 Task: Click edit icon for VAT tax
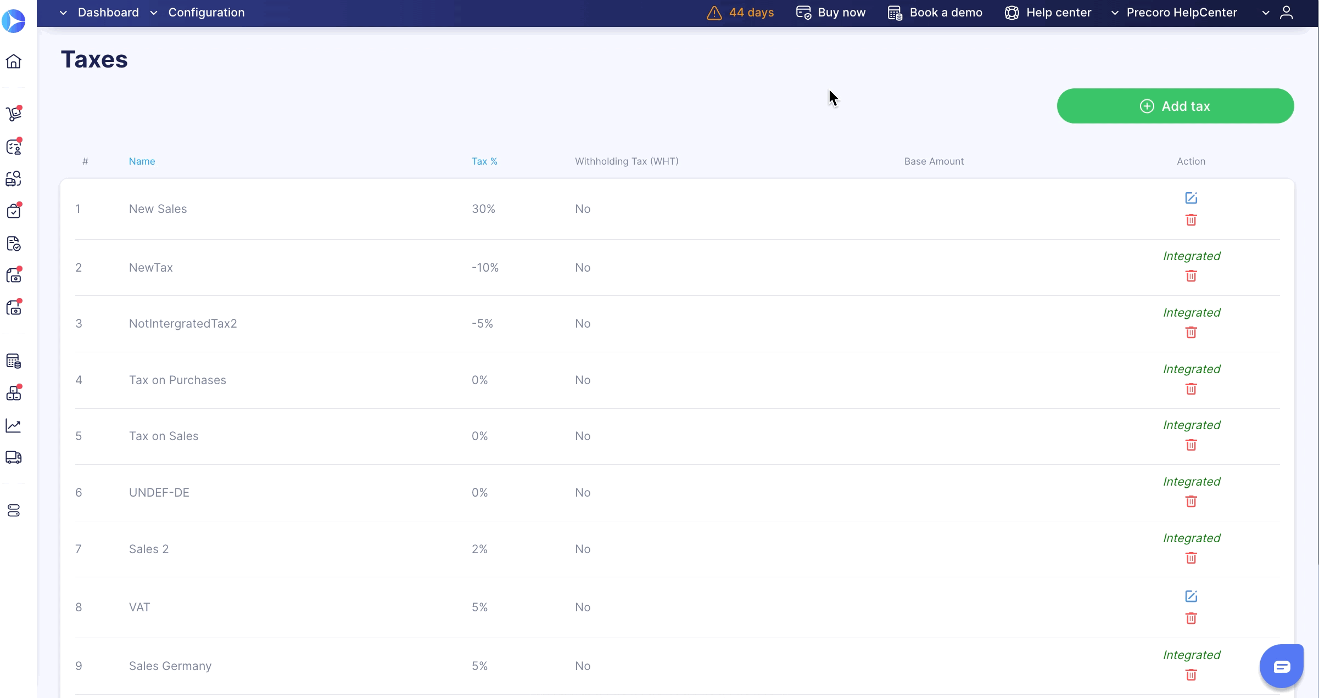(1191, 596)
